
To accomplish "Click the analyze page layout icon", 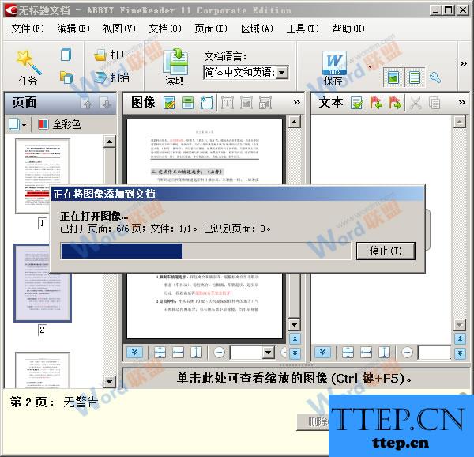I will click(188, 103).
